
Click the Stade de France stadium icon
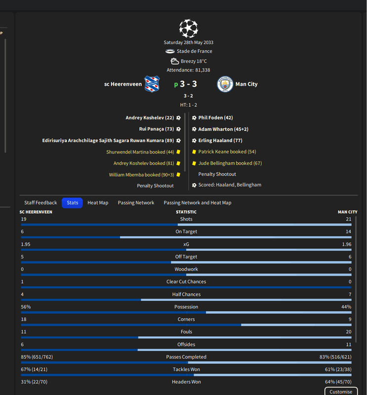coord(170,51)
